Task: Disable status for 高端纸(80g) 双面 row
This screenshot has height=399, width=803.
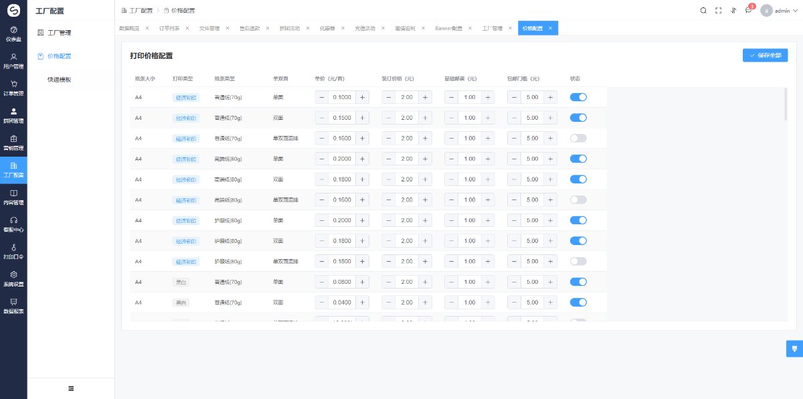Action: click(578, 179)
